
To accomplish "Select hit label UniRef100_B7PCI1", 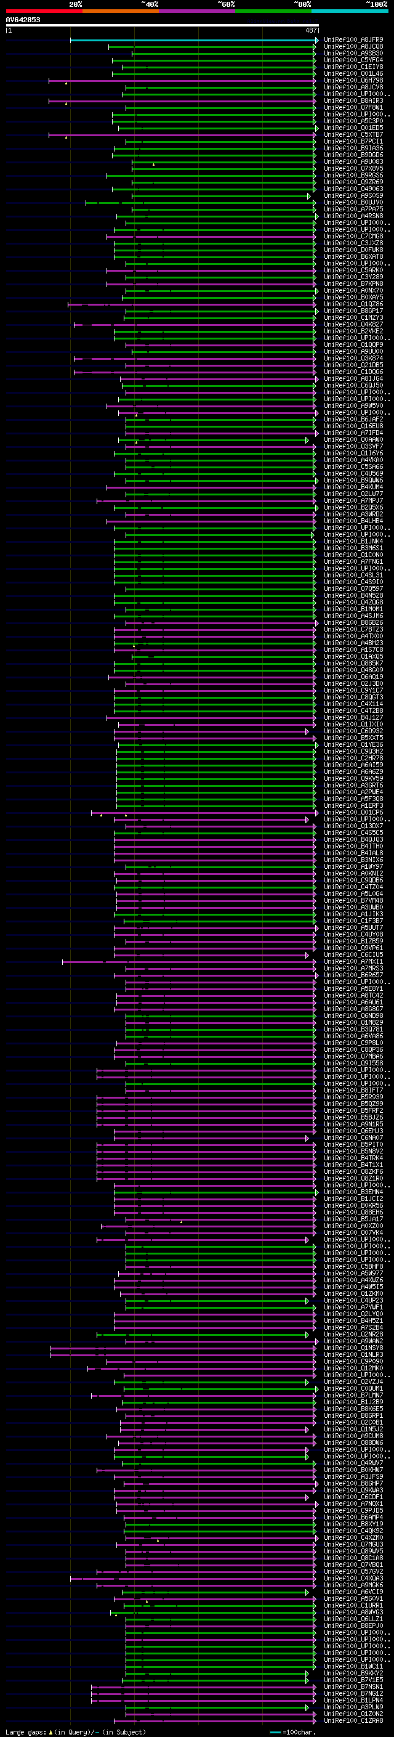I will 353,142.
